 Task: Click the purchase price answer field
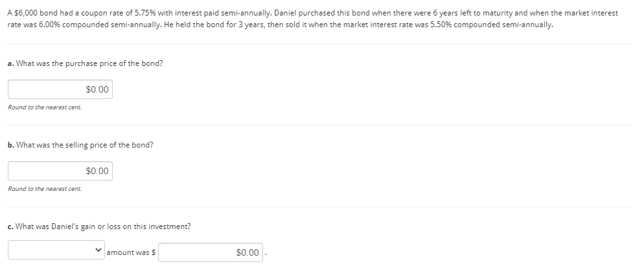pos(60,89)
